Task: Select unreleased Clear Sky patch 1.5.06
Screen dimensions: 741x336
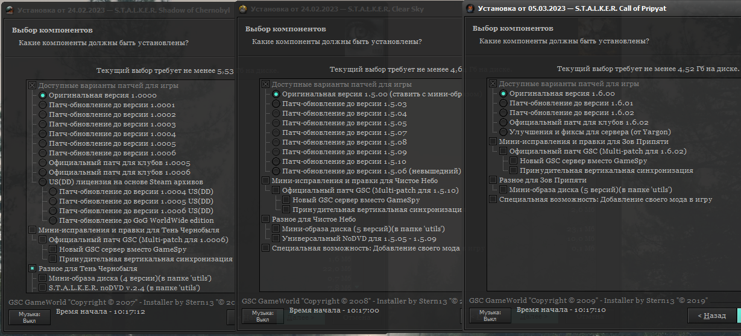Action: click(276, 171)
